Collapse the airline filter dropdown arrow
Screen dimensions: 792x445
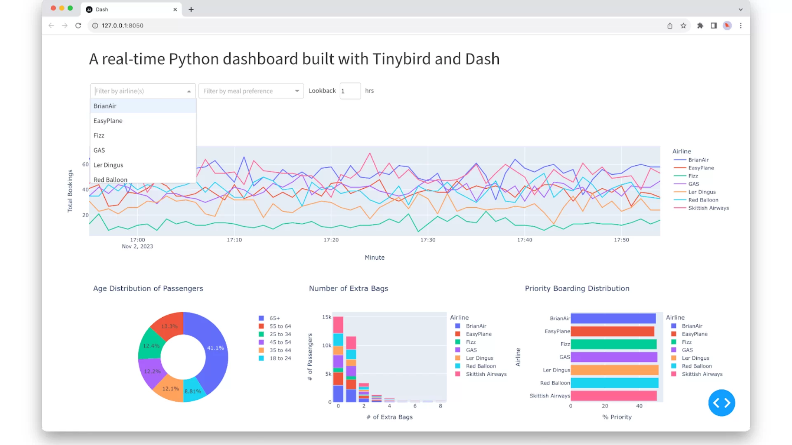click(x=189, y=91)
